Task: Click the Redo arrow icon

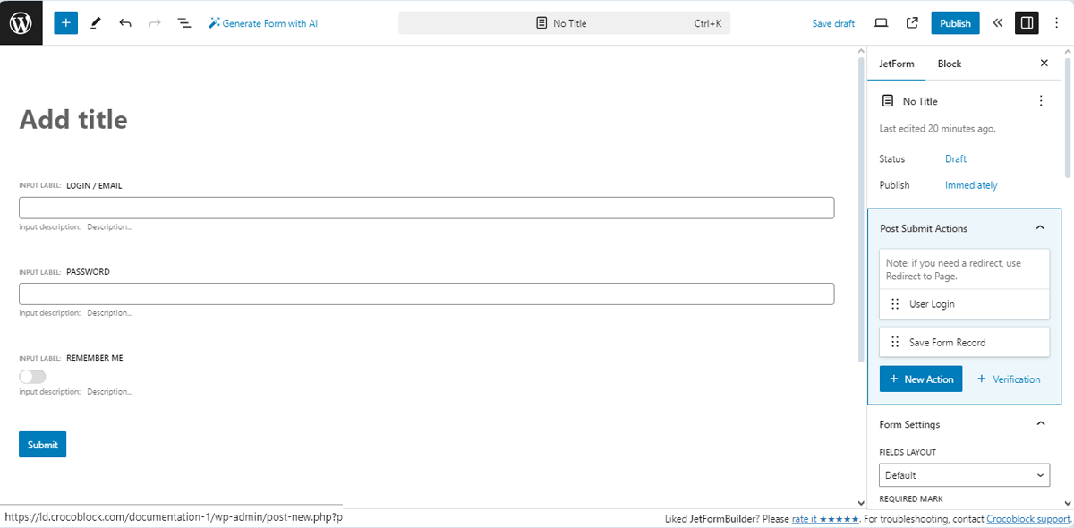Action: [x=154, y=22]
